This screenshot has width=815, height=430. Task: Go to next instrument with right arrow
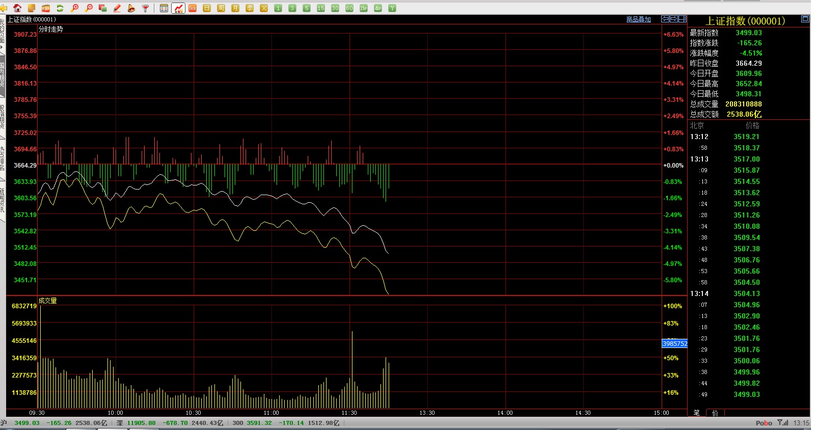point(674,19)
